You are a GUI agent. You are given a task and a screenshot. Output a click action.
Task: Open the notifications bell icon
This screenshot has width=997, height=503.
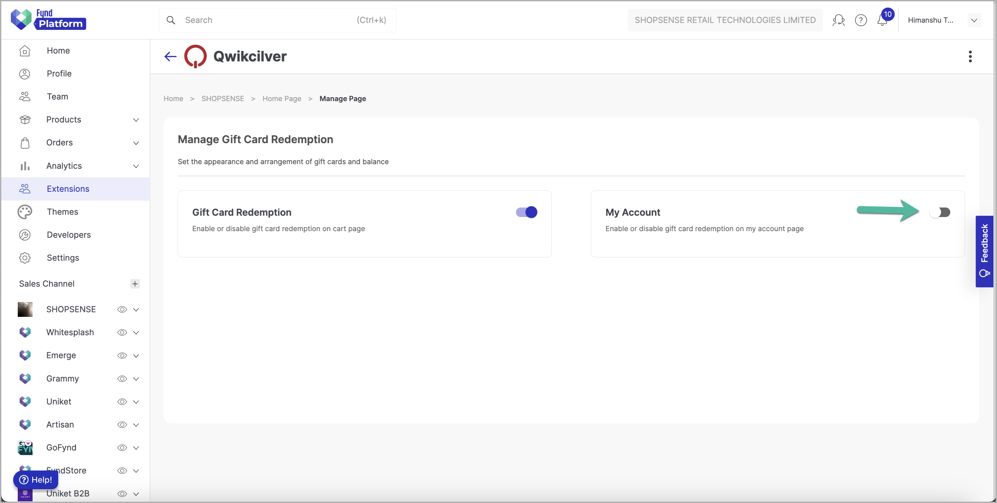pos(882,20)
